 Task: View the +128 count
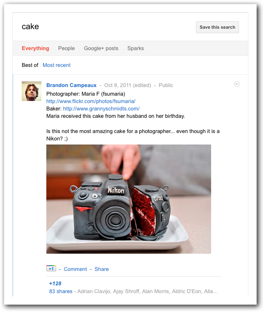55,284
